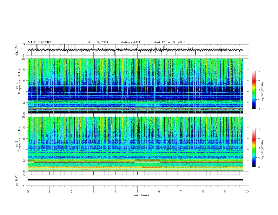The width and height of the screenshot is (278, 215).
Task: Click the ch.1 color scale bar
Action: pyautogui.click(x=254, y=90)
